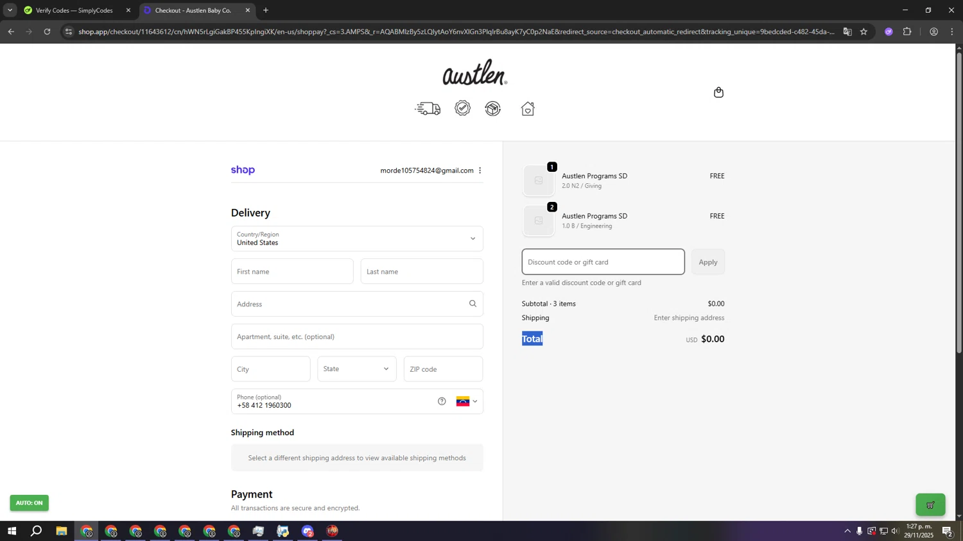Reload the checkout page
The height and width of the screenshot is (541, 963).
click(x=47, y=31)
